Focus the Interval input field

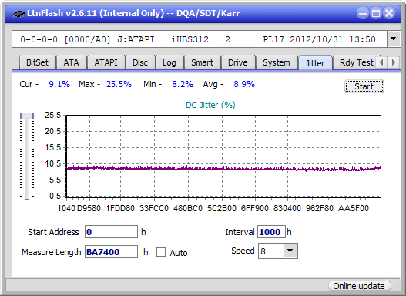click(x=271, y=231)
